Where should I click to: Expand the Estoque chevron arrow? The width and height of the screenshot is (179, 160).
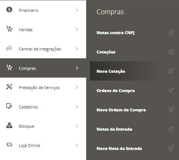pyautogui.click(x=77, y=126)
